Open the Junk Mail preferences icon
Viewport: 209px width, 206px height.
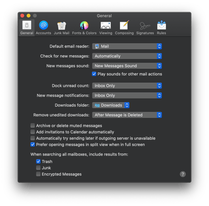coord(62,27)
